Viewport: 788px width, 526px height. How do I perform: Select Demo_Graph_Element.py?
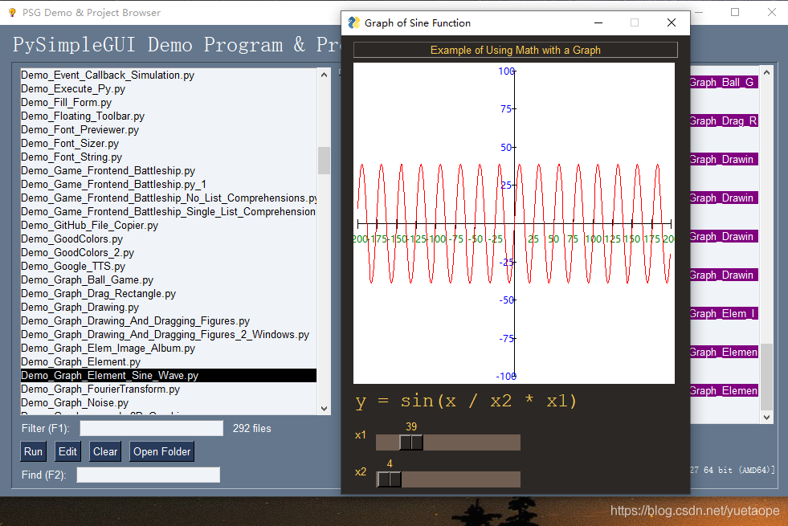[169, 361]
